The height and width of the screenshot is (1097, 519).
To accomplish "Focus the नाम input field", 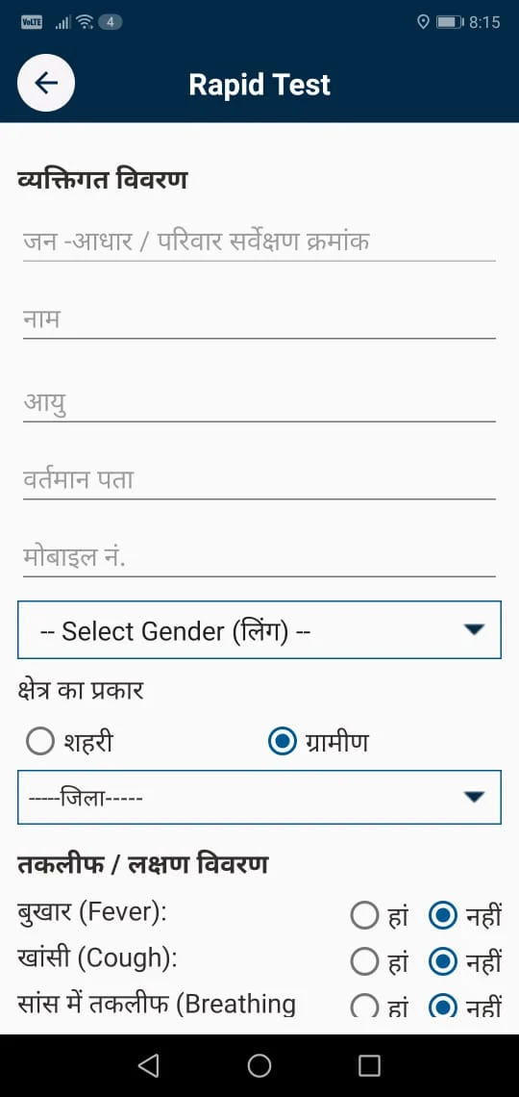I will point(259,319).
